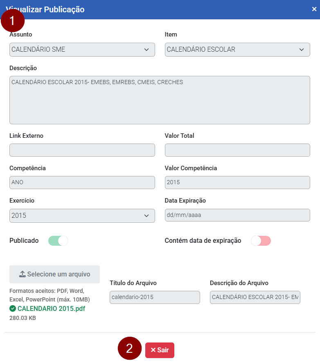Open the CALENDÁRIO SME subject selector
This screenshot has height=363, width=320.
82,49
